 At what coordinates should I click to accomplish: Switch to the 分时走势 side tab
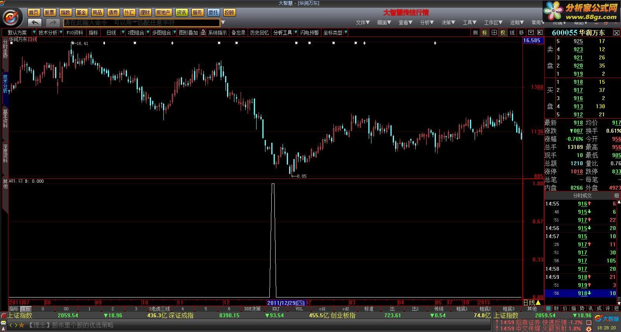(5, 49)
